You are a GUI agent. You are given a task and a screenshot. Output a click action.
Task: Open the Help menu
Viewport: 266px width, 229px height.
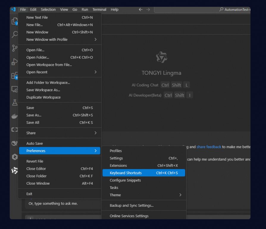pos(115,10)
